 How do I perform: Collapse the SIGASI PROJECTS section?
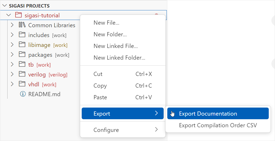click(x=4, y=6)
